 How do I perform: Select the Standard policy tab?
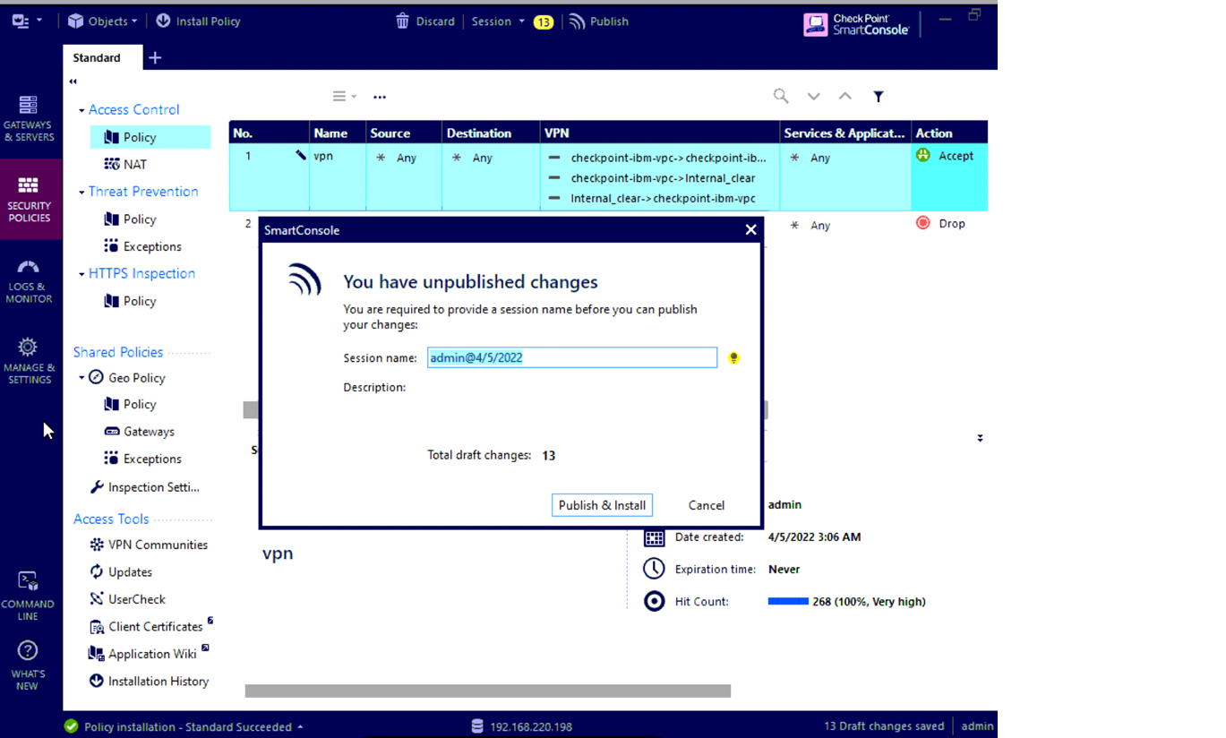click(97, 56)
